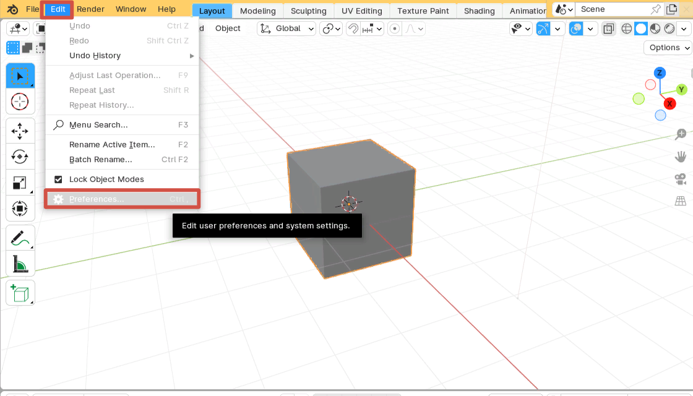
Task: Open the Render menu
Action: (90, 9)
